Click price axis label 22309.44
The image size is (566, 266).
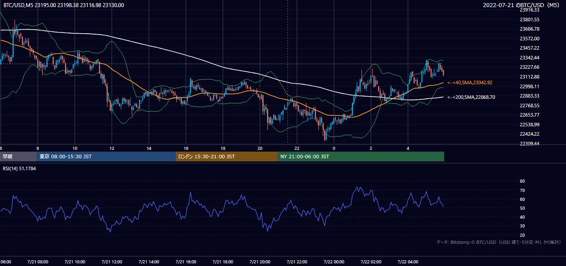point(529,144)
